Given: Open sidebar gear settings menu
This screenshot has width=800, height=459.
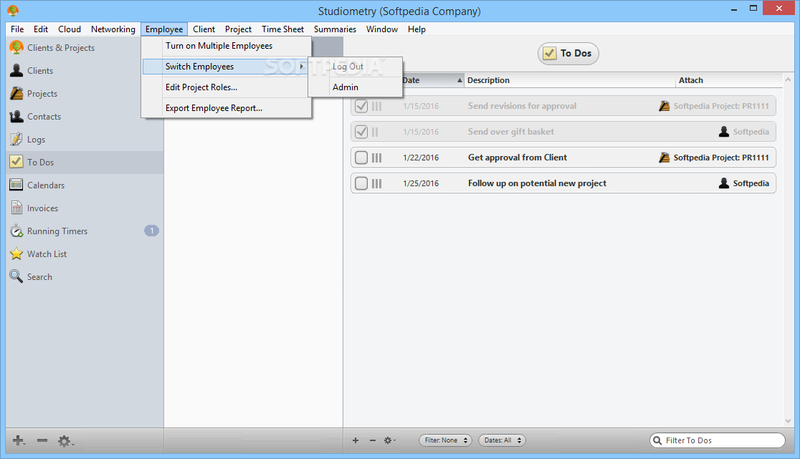Looking at the screenshot, I should click(65, 441).
